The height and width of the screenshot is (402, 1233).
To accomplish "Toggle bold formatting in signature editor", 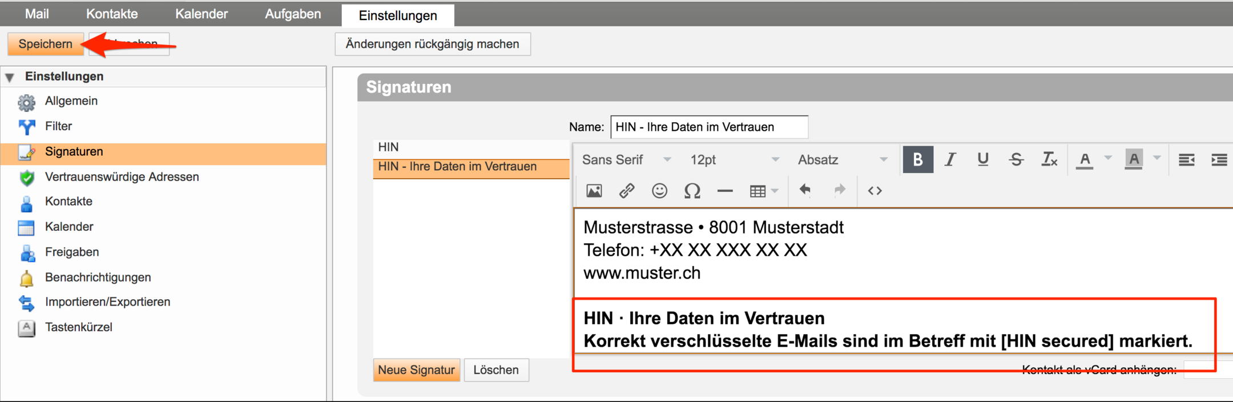I will click(x=918, y=159).
